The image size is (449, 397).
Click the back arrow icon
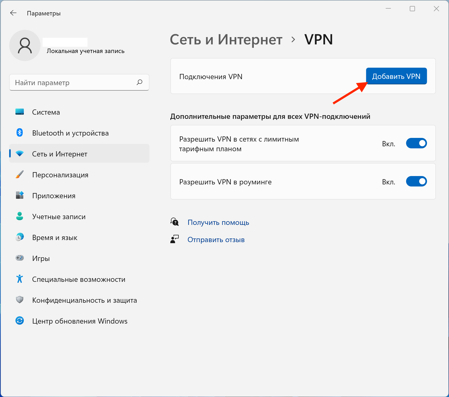coord(13,13)
